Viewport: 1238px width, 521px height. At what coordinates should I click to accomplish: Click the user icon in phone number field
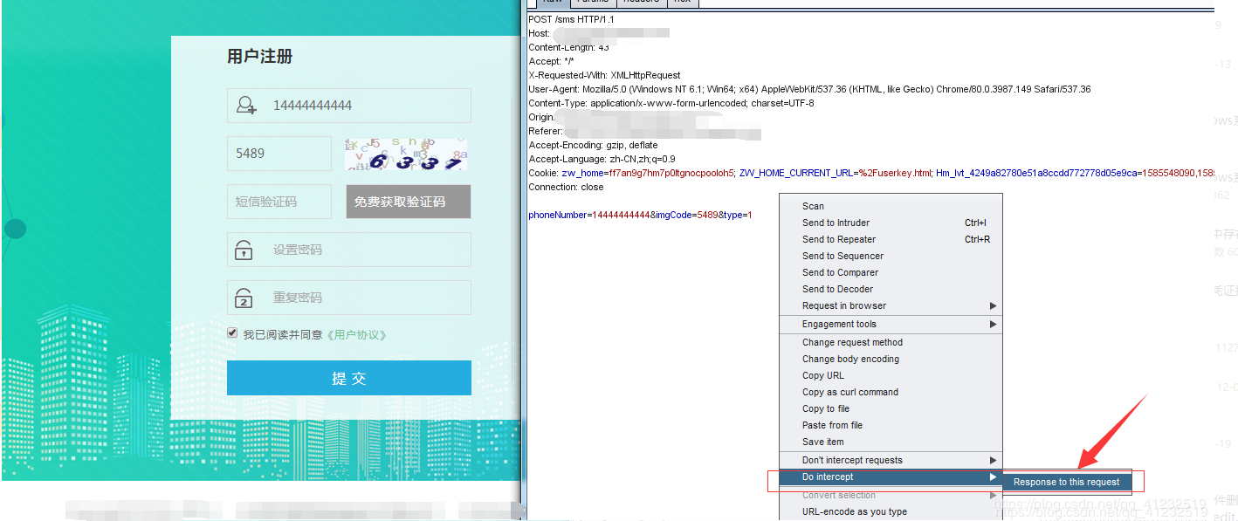click(247, 106)
